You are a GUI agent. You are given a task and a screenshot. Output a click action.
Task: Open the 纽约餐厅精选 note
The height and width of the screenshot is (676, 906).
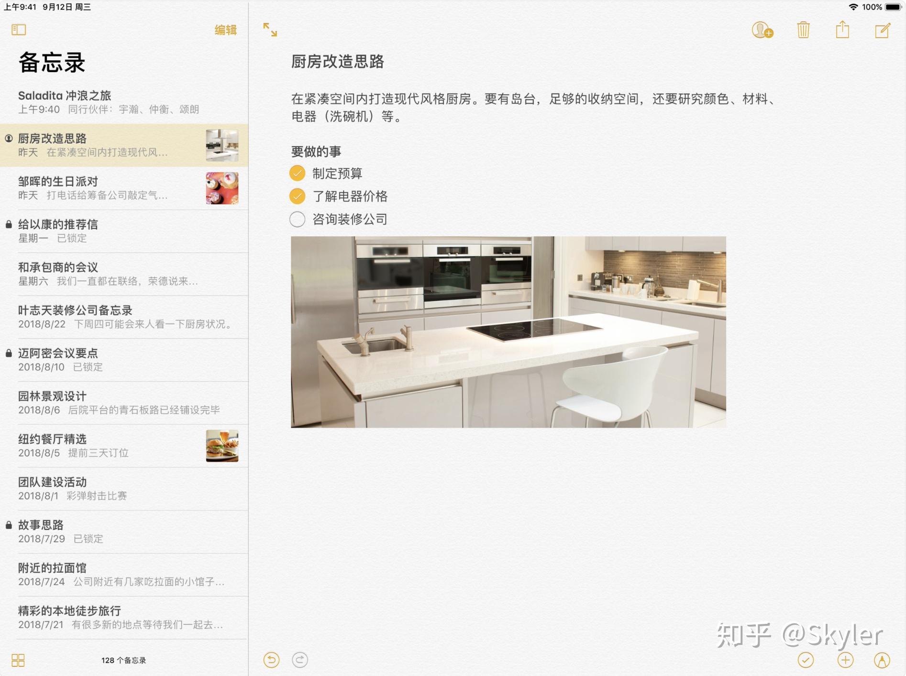point(124,446)
